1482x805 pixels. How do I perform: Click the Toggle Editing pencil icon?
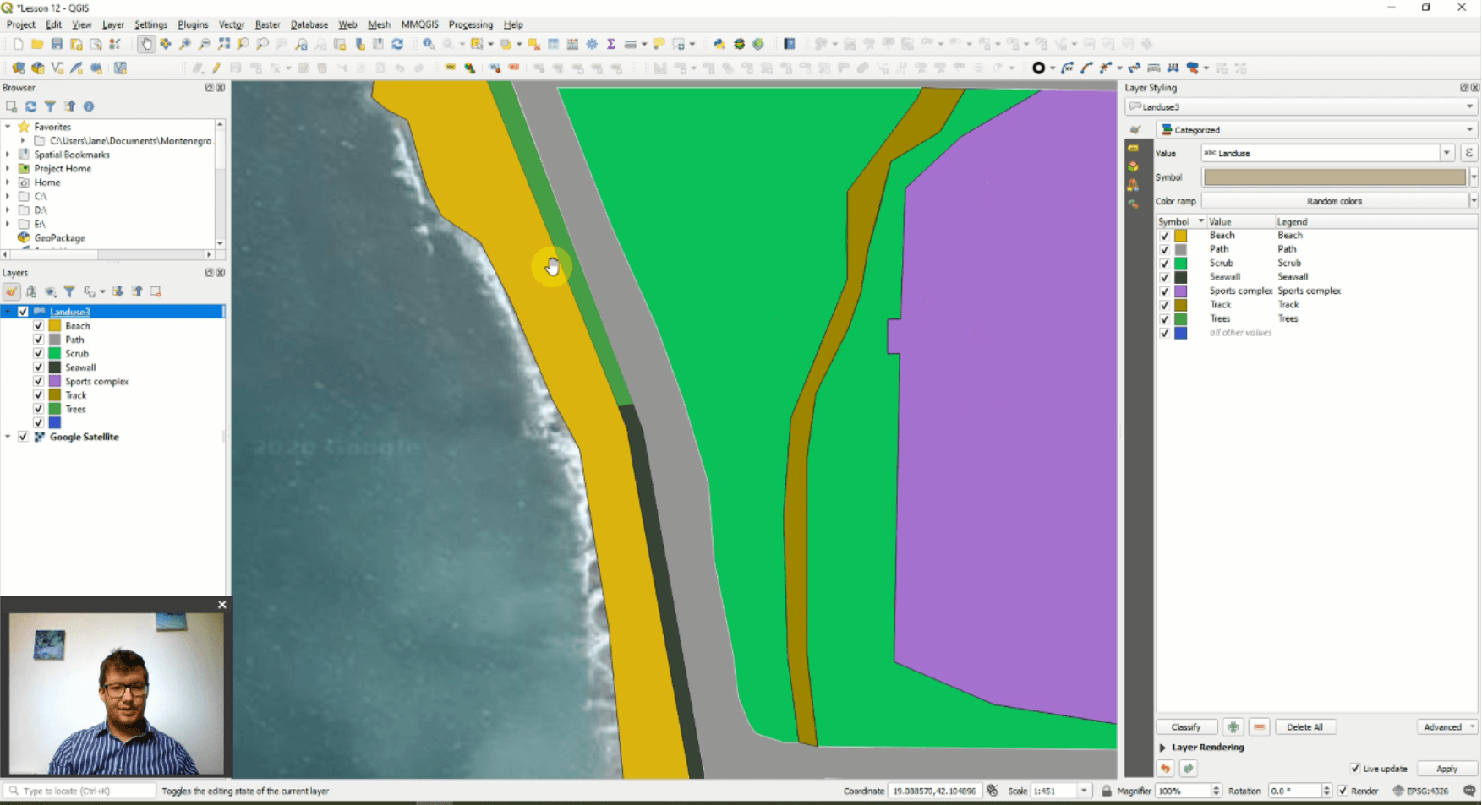point(216,68)
